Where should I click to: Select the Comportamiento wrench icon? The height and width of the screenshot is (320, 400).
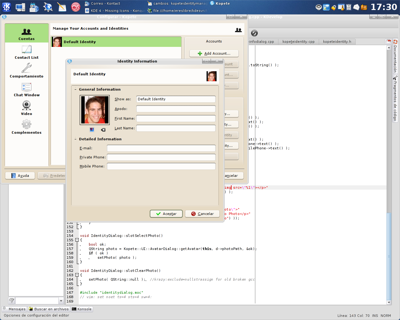click(x=27, y=68)
